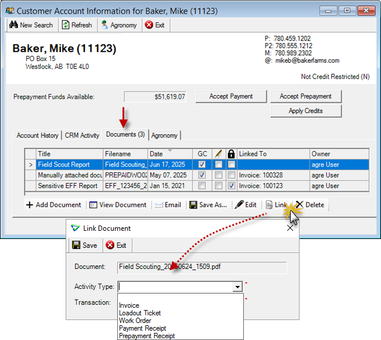381x340 pixels.
Task: Click the PREPAIDWO0 filename cell
Action: click(125, 175)
